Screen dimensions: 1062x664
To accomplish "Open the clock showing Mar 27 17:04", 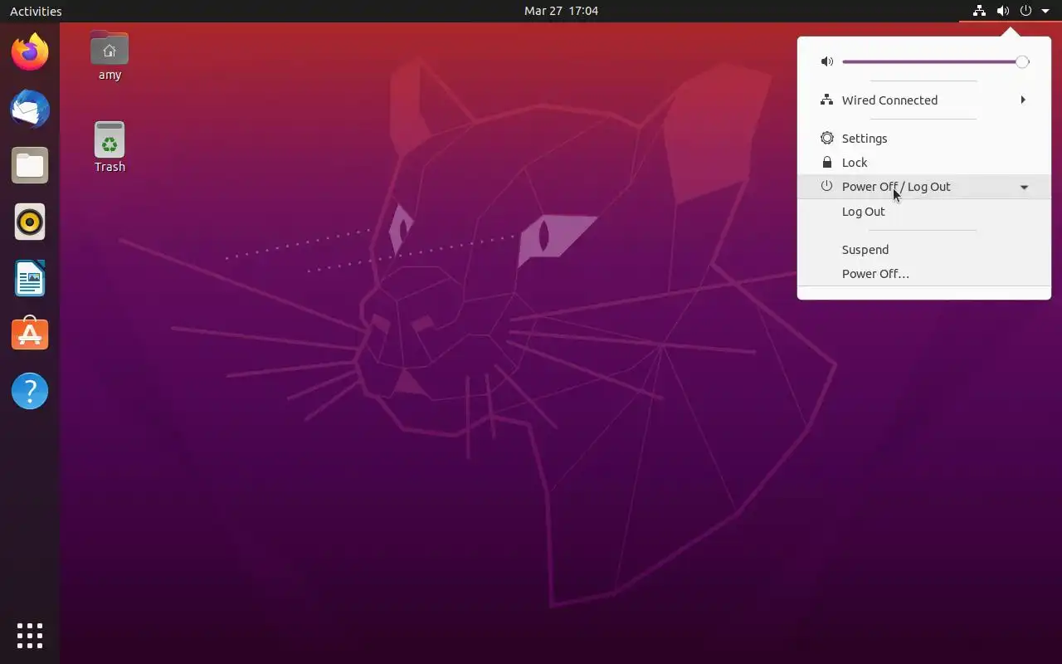I will [561, 11].
